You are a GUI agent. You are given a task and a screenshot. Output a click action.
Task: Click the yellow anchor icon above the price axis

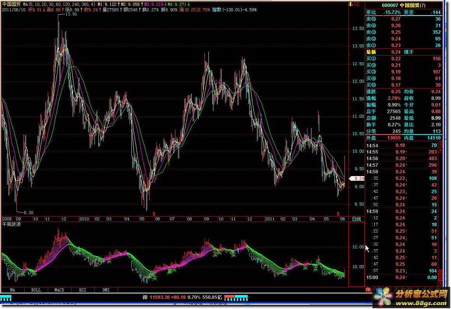point(350,4)
